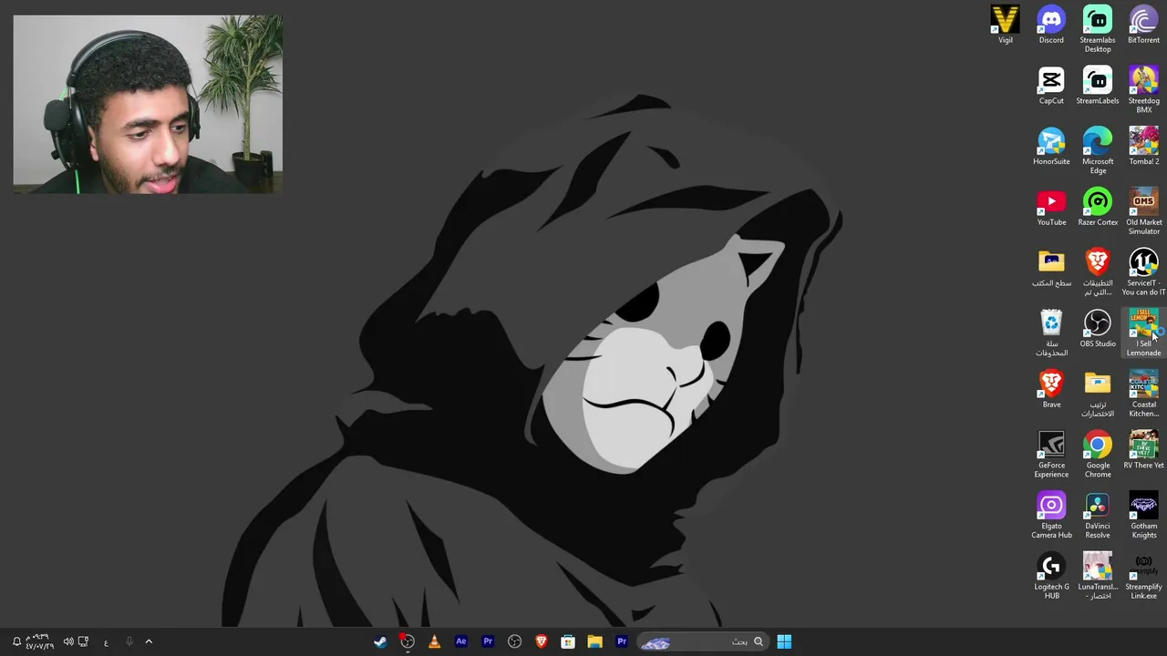Select the Microsoft Edge desktop shortcut
The height and width of the screenshot is (656, 1167).
pyautogui.click(x=1098, y=151)
